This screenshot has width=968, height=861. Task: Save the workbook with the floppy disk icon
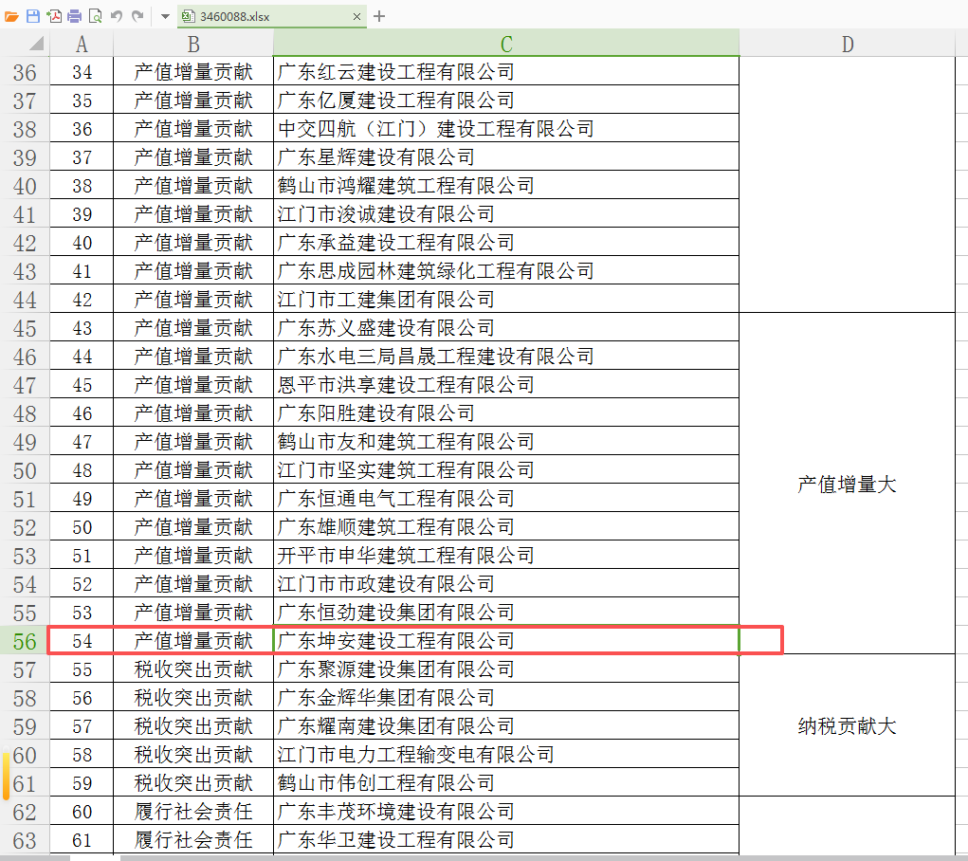(x=32, y=16)
